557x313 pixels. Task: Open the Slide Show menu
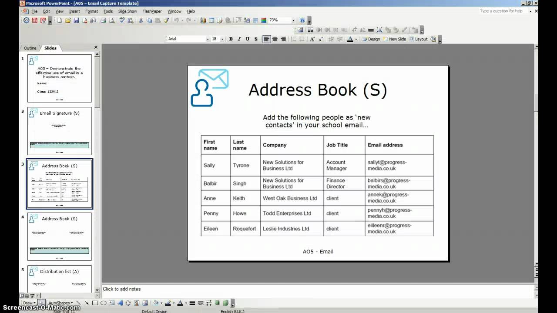[x=128, y=11]
